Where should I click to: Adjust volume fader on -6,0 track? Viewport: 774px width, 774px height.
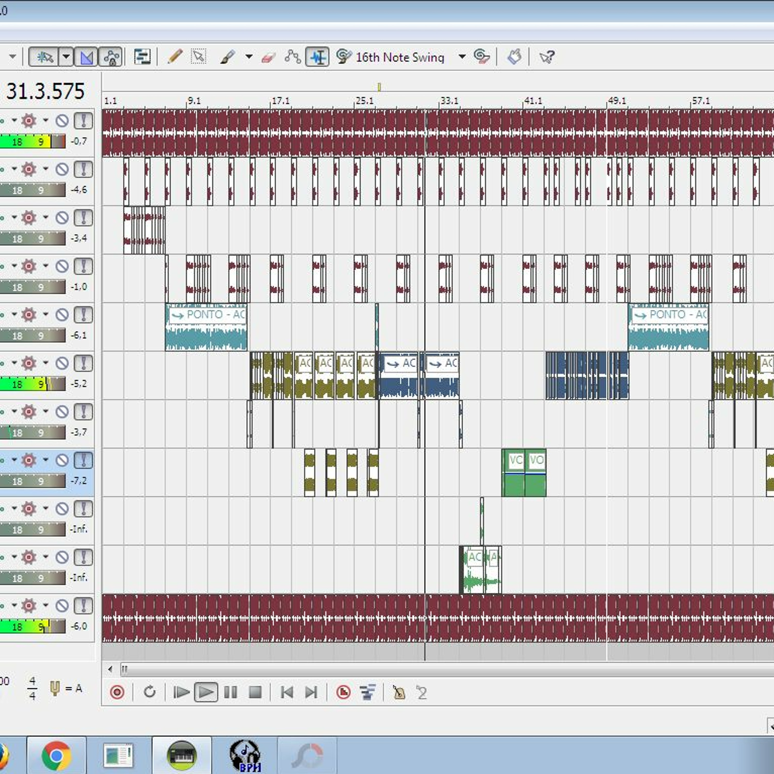pyautogui.click(x=32, y=627)
